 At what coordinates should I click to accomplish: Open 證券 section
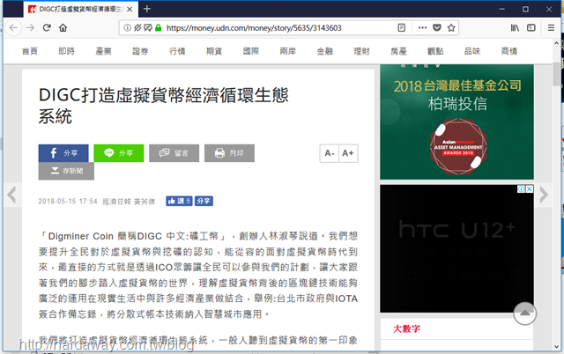tap(140, 51)
